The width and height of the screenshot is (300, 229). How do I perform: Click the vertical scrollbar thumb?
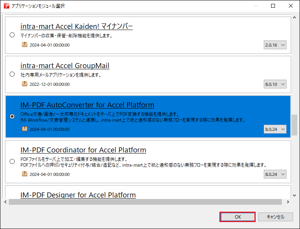(295, 125)
